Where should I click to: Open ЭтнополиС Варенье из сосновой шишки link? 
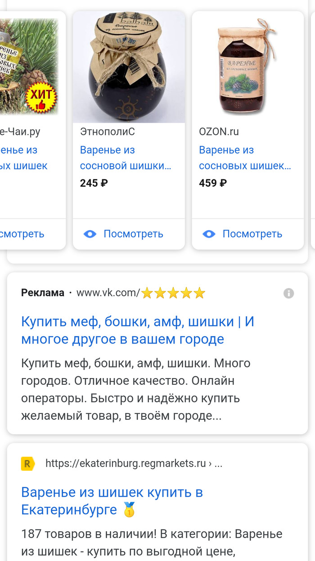pos(126,158)
